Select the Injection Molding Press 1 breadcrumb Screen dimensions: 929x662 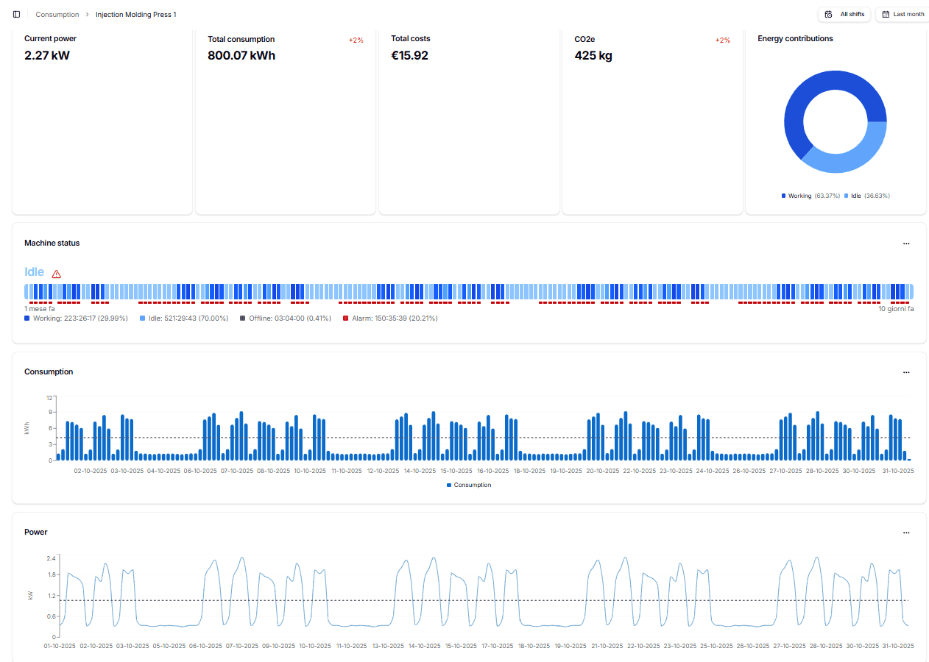tap(135, 15)
